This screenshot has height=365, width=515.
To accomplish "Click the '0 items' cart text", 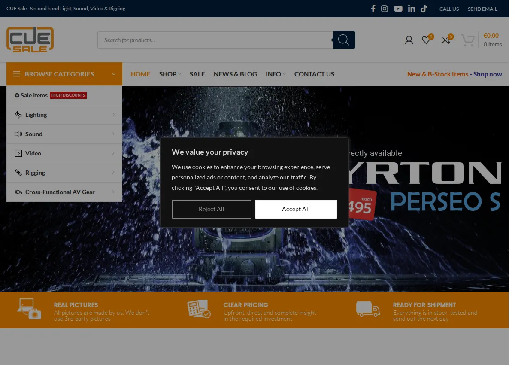I will pyautogui.click(x=493, y=44).
